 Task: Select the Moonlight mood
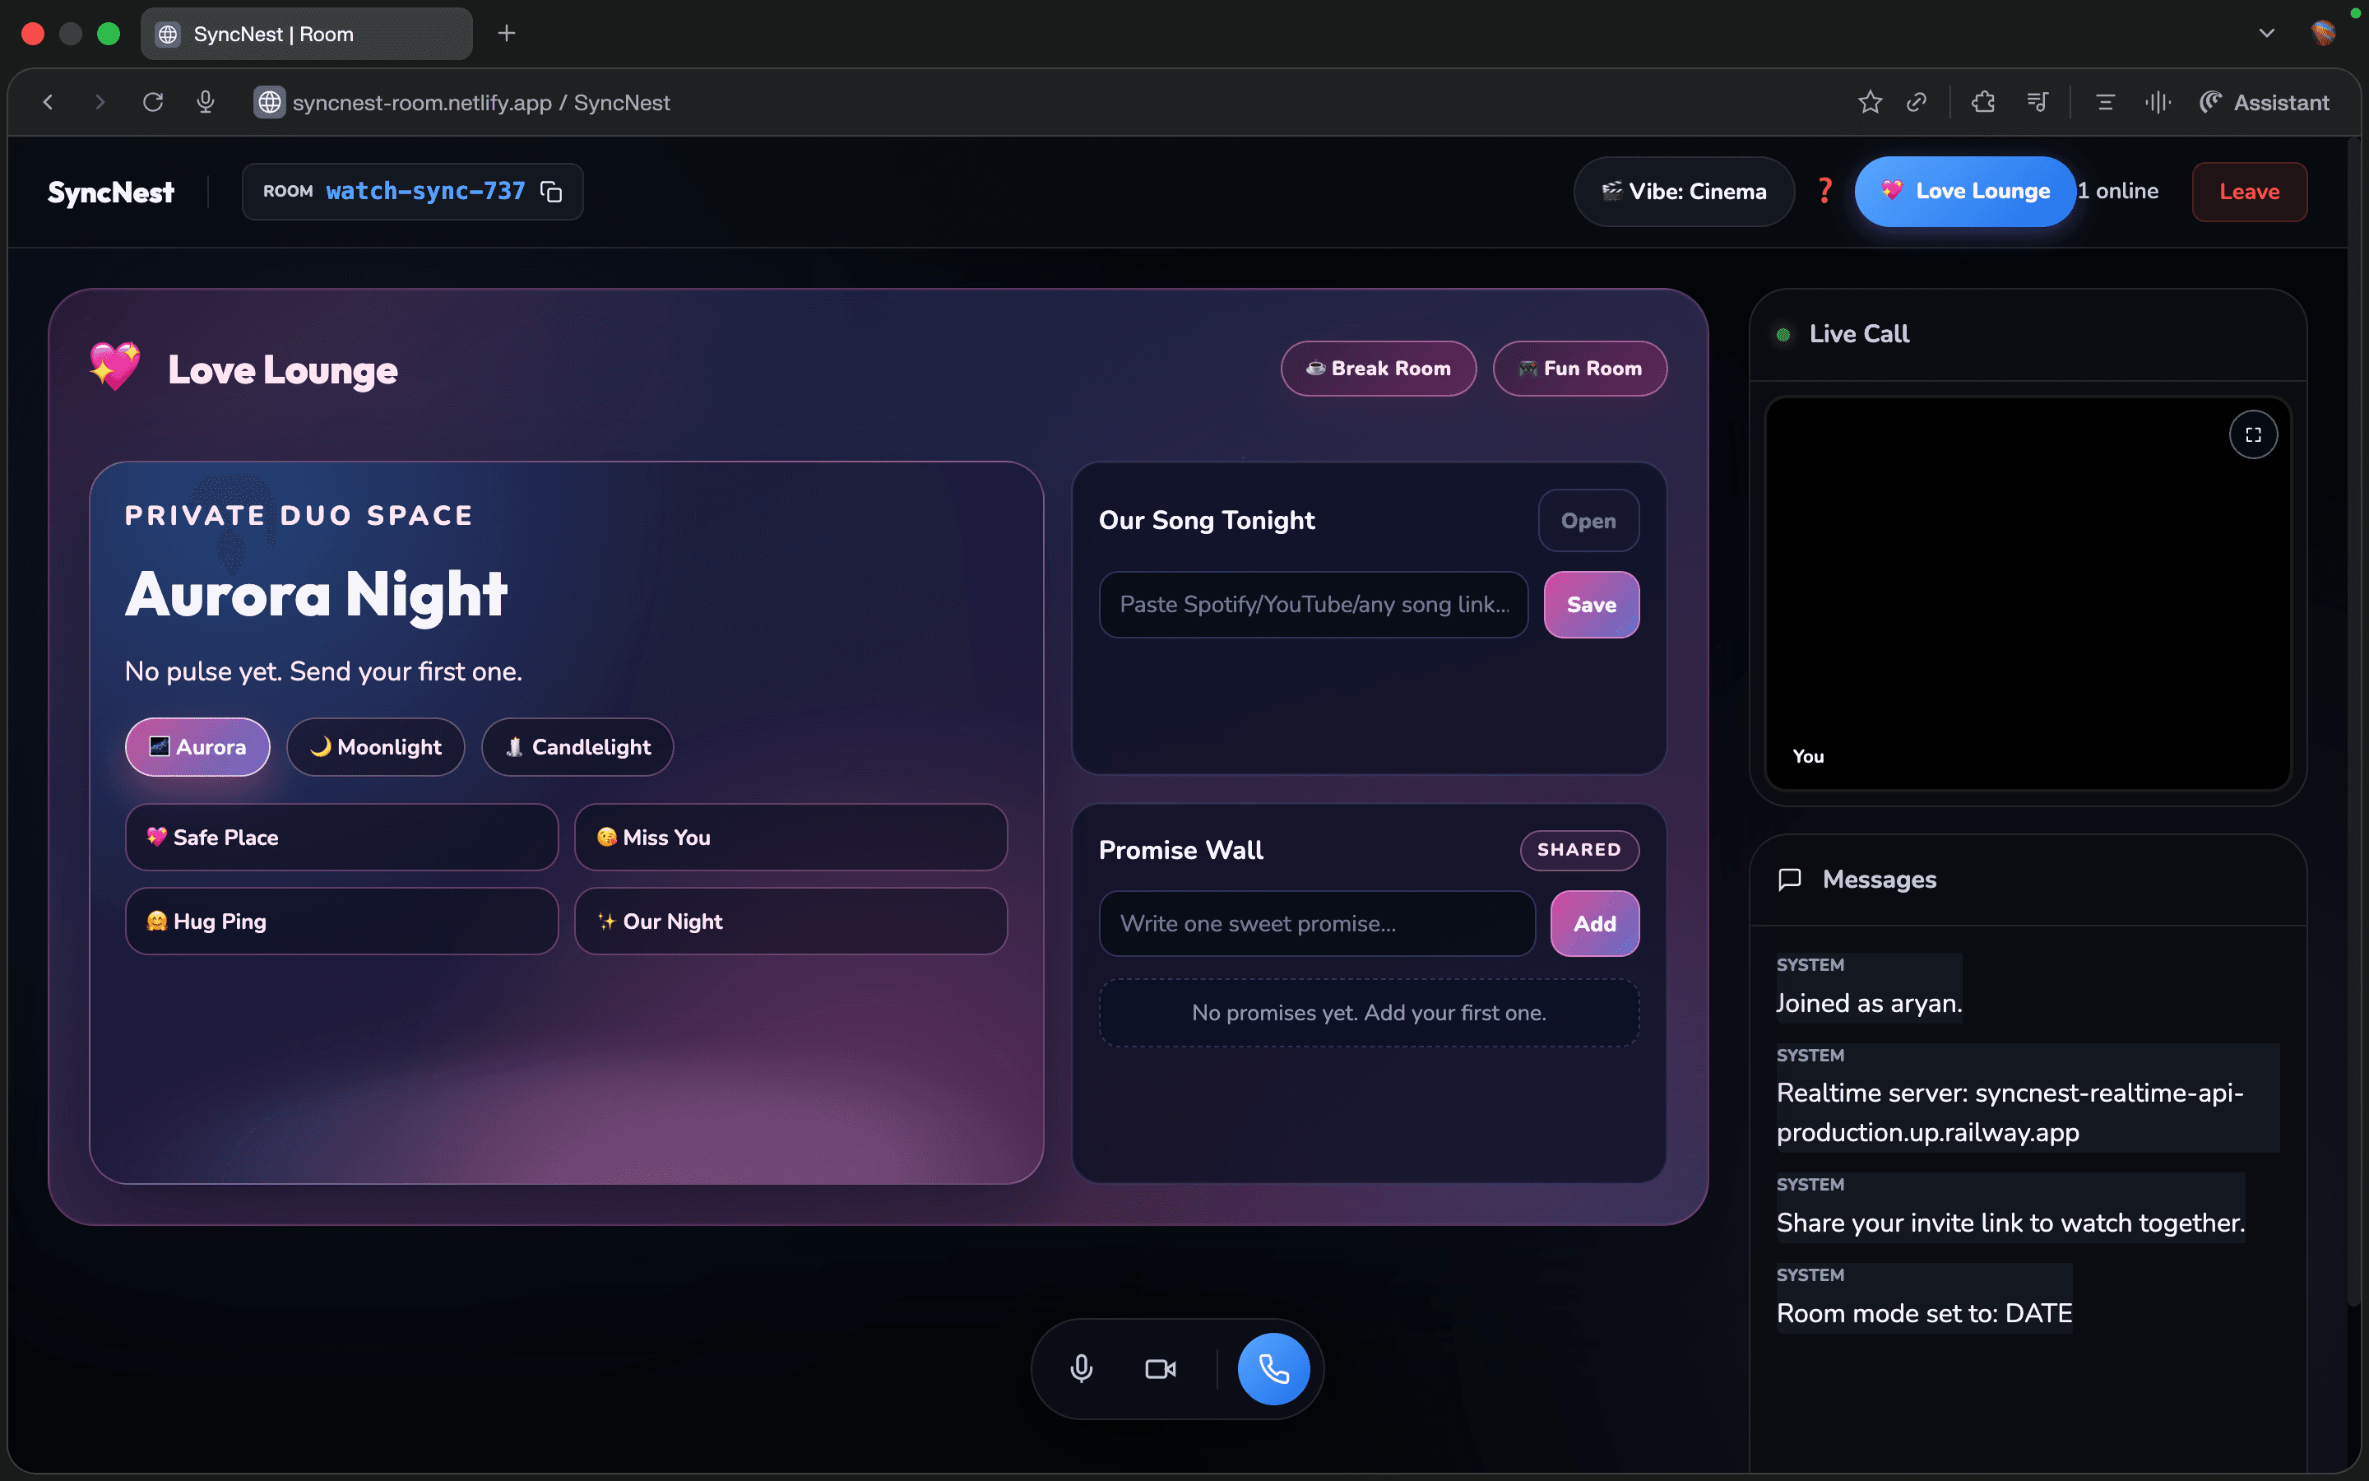coord(375,746)
